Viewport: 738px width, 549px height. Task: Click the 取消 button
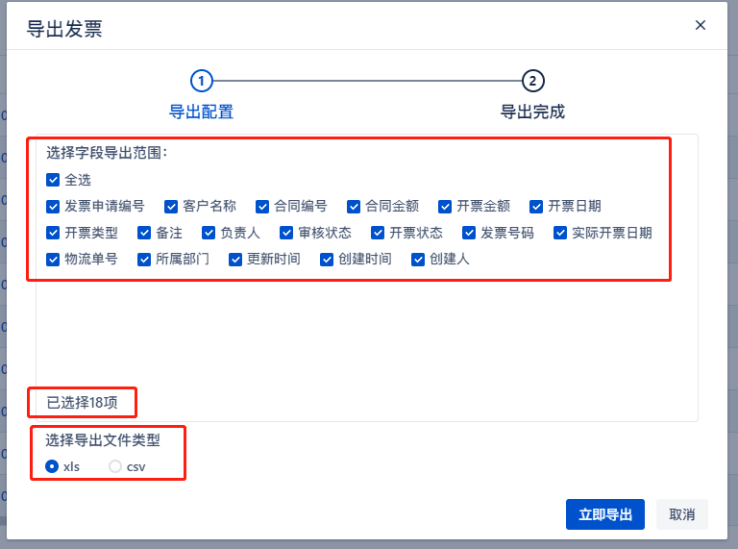coord(682,514)
